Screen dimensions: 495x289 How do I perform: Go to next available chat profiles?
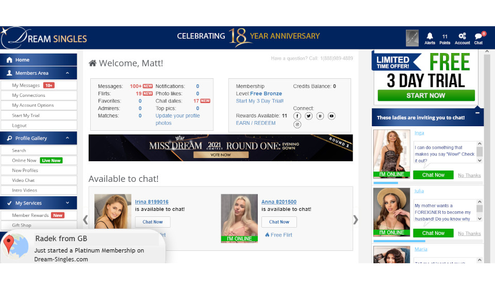[355, 219]
